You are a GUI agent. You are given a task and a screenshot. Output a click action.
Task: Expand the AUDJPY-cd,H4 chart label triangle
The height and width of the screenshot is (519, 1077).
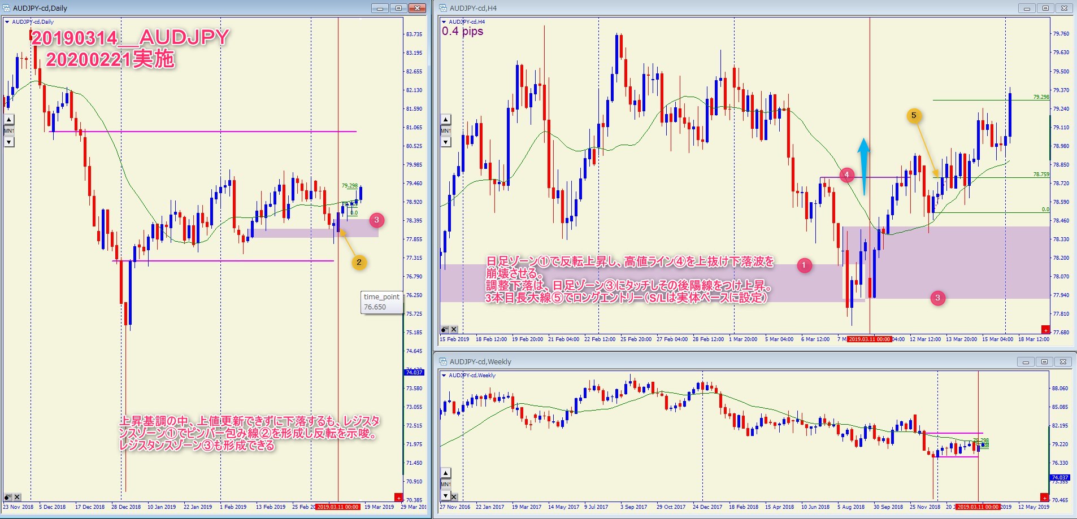click(444, 22)
